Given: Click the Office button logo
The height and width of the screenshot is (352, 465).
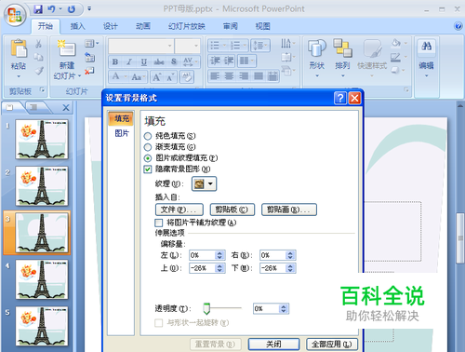Looking at the screenshot, I should point(16,15).
